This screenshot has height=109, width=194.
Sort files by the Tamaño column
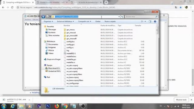(138, 25)
